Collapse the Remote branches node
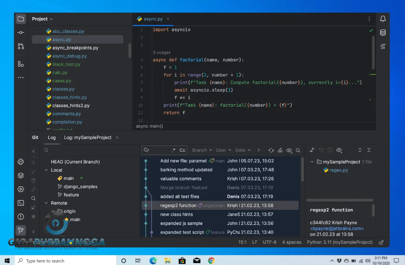 pos(46,203)
